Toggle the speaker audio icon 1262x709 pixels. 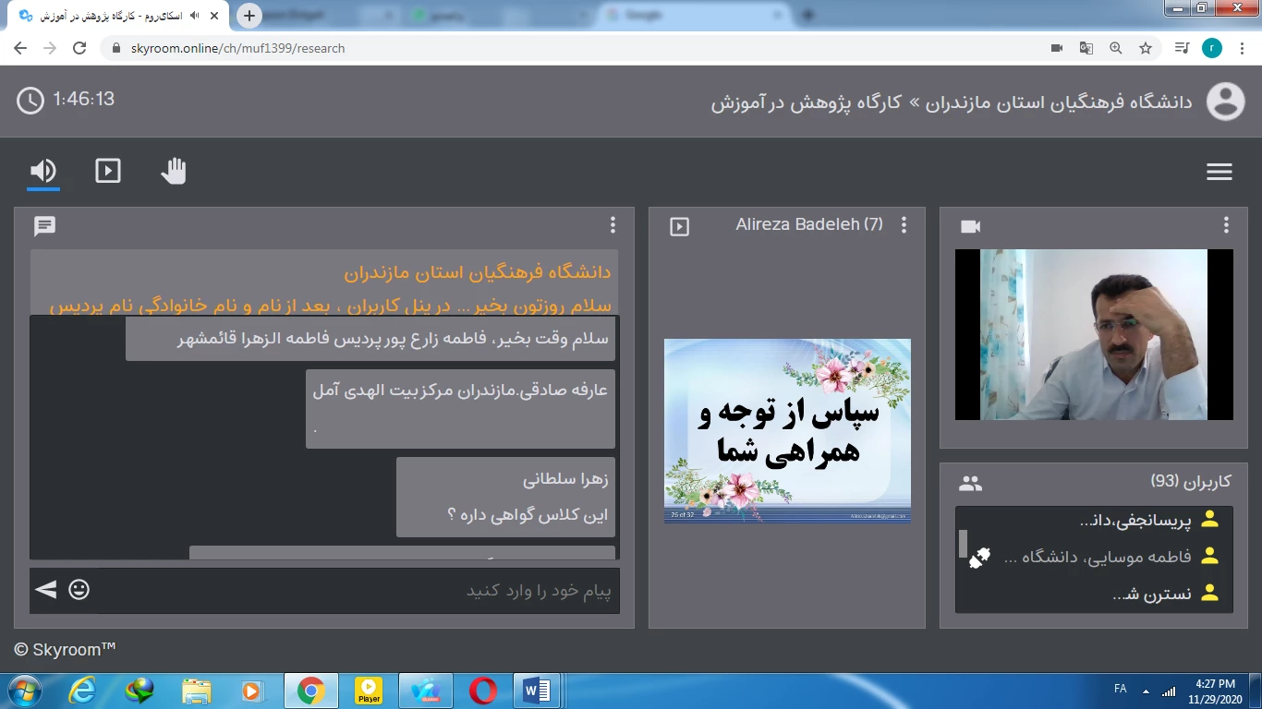pyautogui.click(x=43, y=171)
